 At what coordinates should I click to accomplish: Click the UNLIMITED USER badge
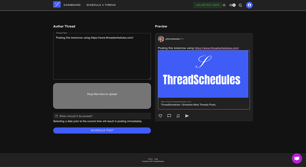(x=207, y=5)
